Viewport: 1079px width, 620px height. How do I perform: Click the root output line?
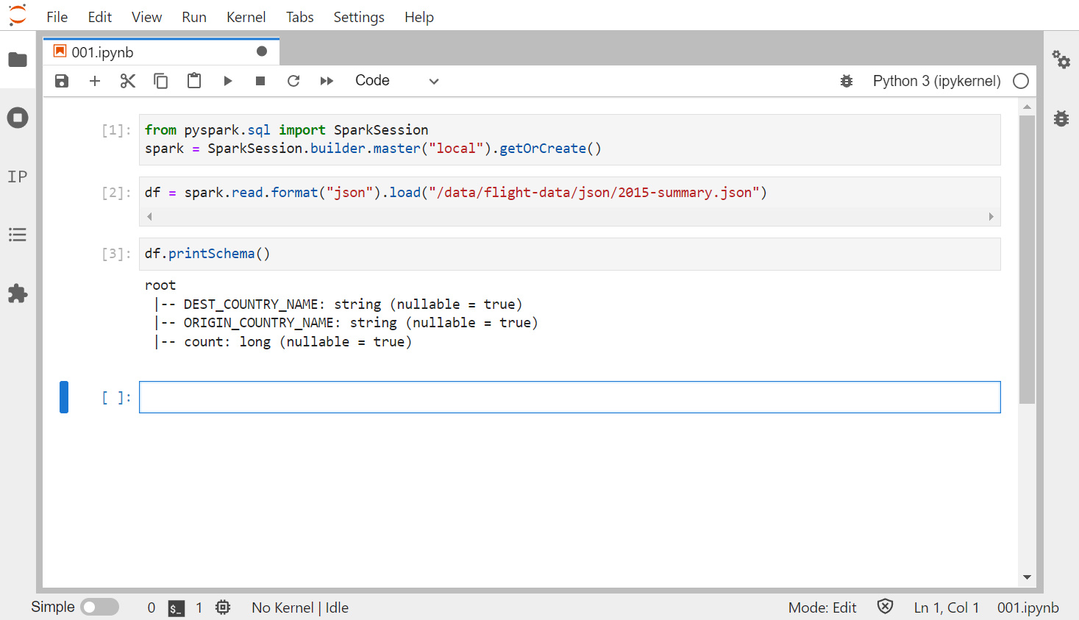(160, 285)
